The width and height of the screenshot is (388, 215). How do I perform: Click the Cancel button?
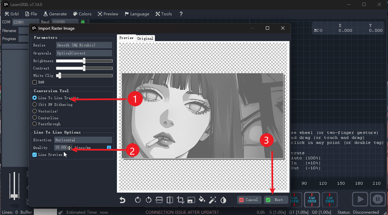[249, 200]
